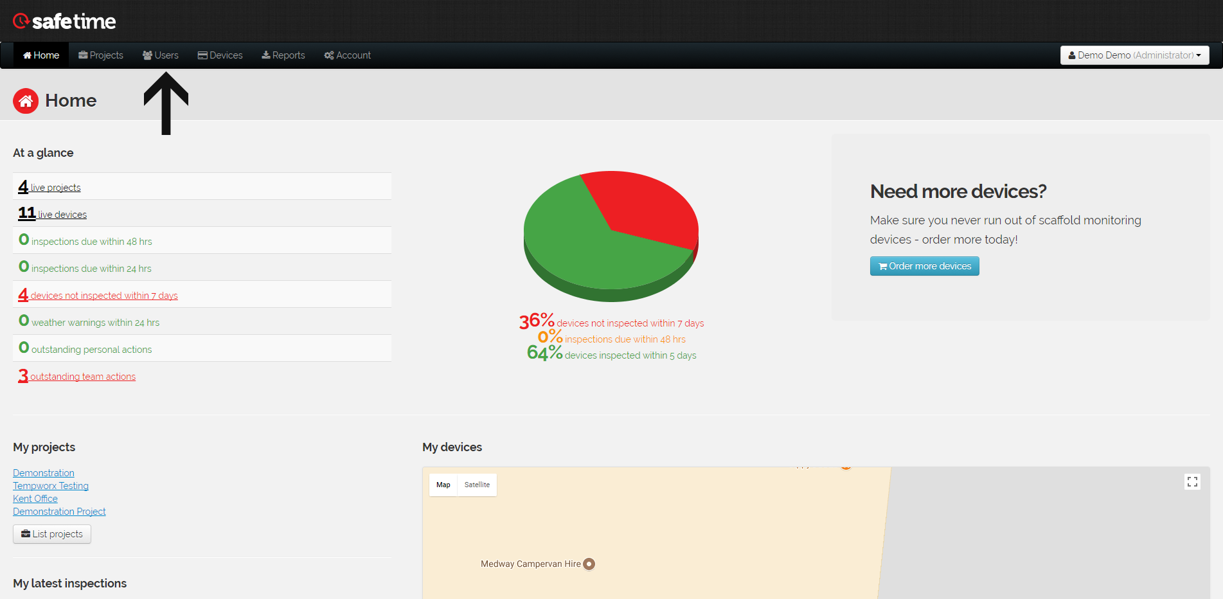The height and width of the screenshot is (599, 1223).
Task: Expand Demo Demo (Administrator) dropdown
Action: click(x=1134, y=55)
